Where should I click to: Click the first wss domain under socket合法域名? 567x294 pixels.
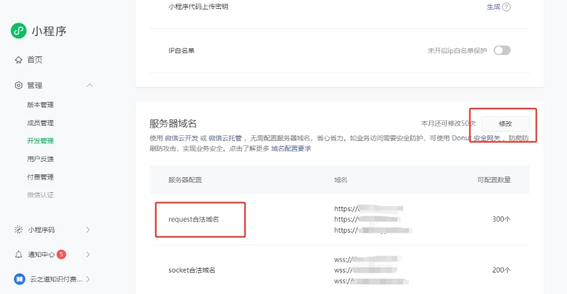pos(368,259)
